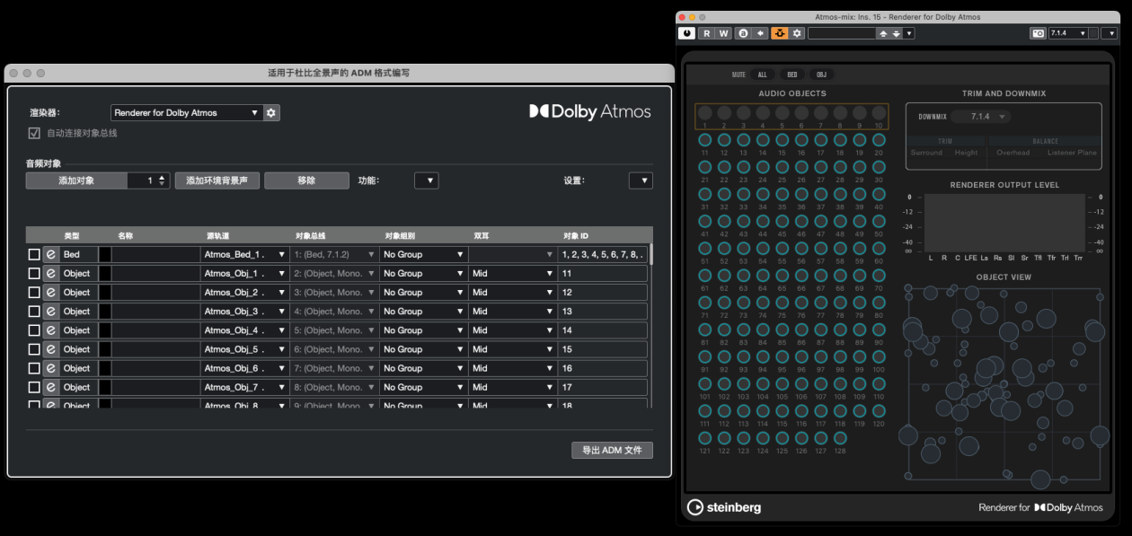Click the 添加环境背景声 button
This screenshot has height=536, width=1132.
[217, 180]
